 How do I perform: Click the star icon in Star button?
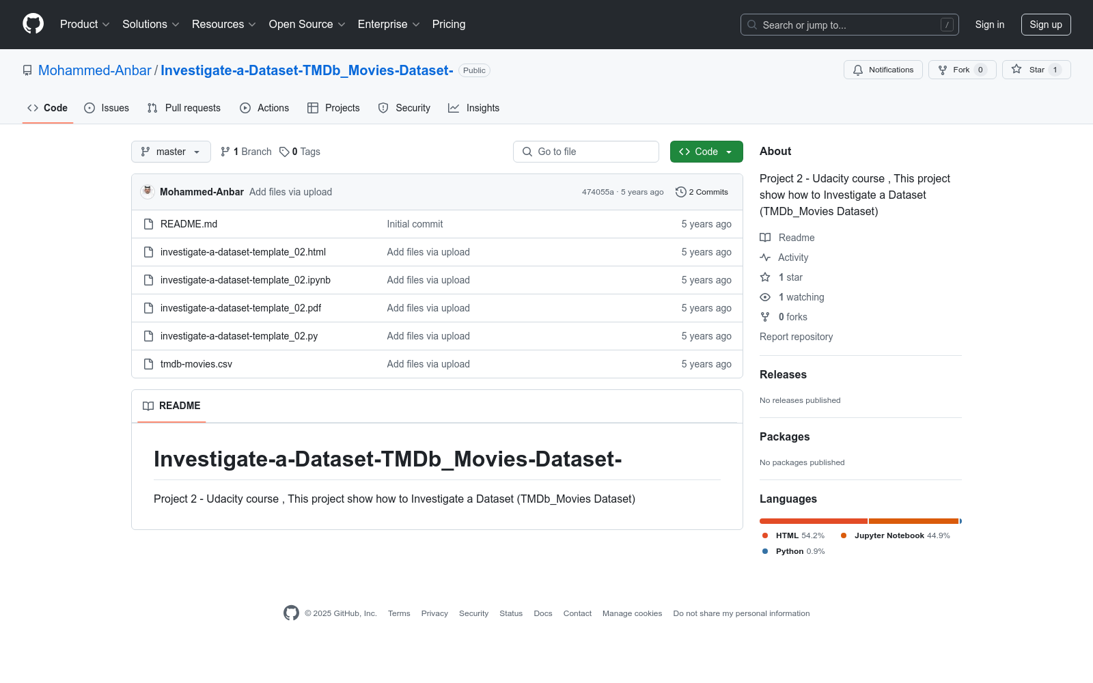pyautogui.click(x=1016, y=70)
